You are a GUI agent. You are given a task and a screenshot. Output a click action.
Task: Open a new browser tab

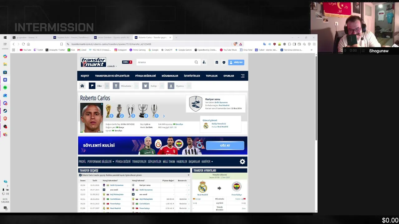176,38
